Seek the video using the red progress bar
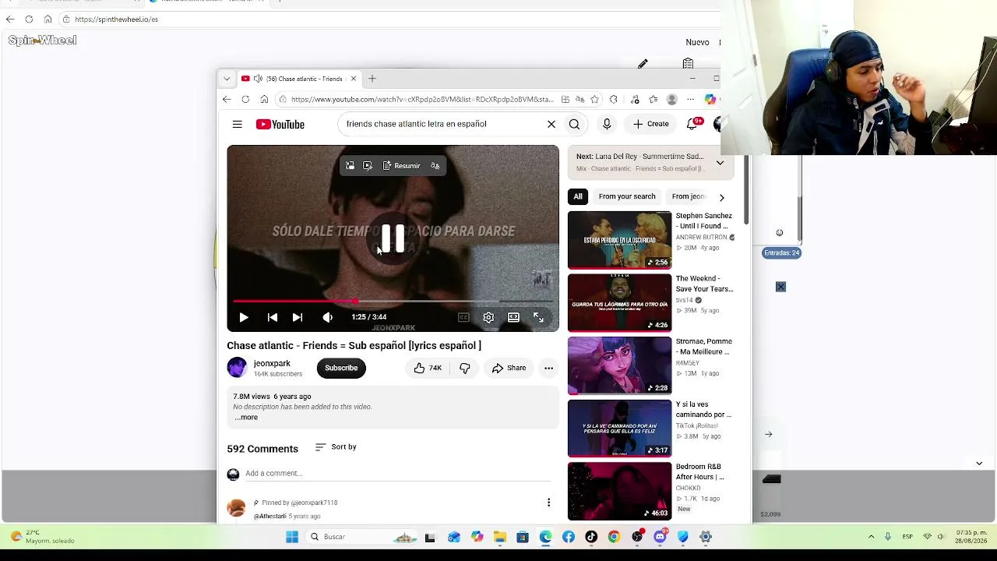Viewport: 997px width, 561px height. (x=393, y=301)
